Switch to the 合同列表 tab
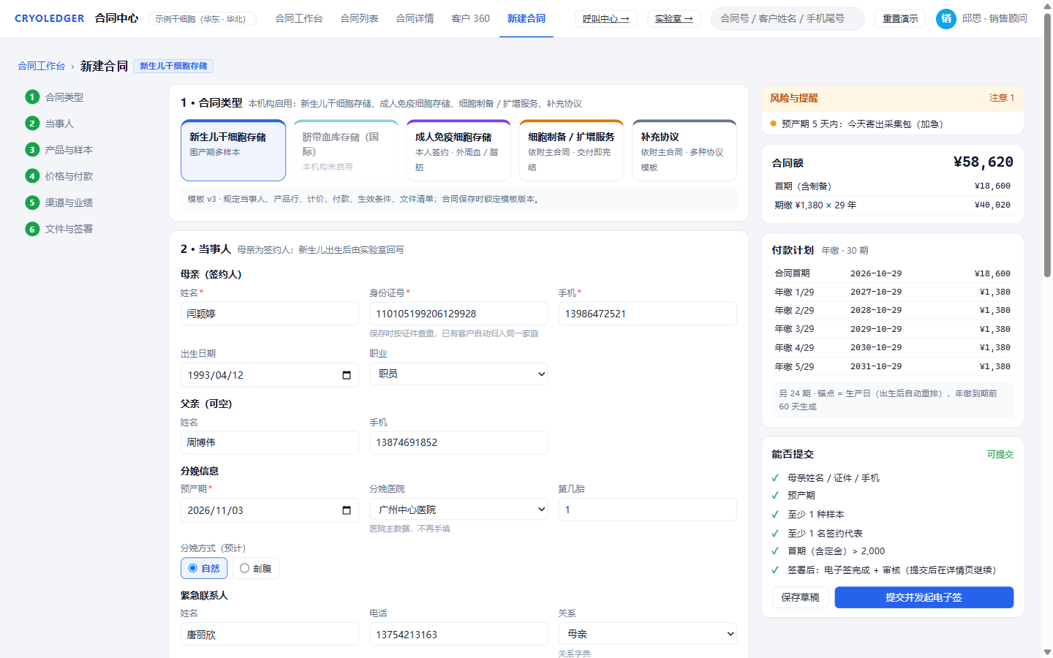The height and width of the screenshot is (658, 1053). click(x=360, y=18)
